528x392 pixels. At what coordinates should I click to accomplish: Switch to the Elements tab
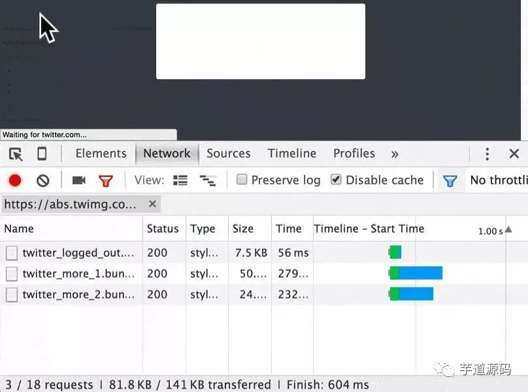click(101, 154)
